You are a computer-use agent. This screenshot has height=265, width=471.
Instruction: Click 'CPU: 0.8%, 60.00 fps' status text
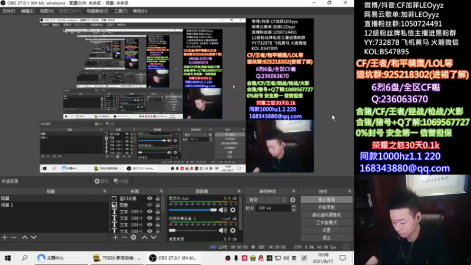(x=315, y=247)
